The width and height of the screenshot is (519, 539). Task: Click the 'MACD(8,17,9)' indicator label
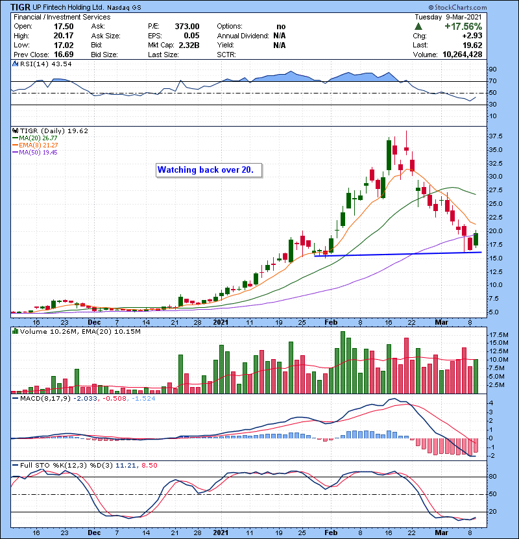point(45,399)
